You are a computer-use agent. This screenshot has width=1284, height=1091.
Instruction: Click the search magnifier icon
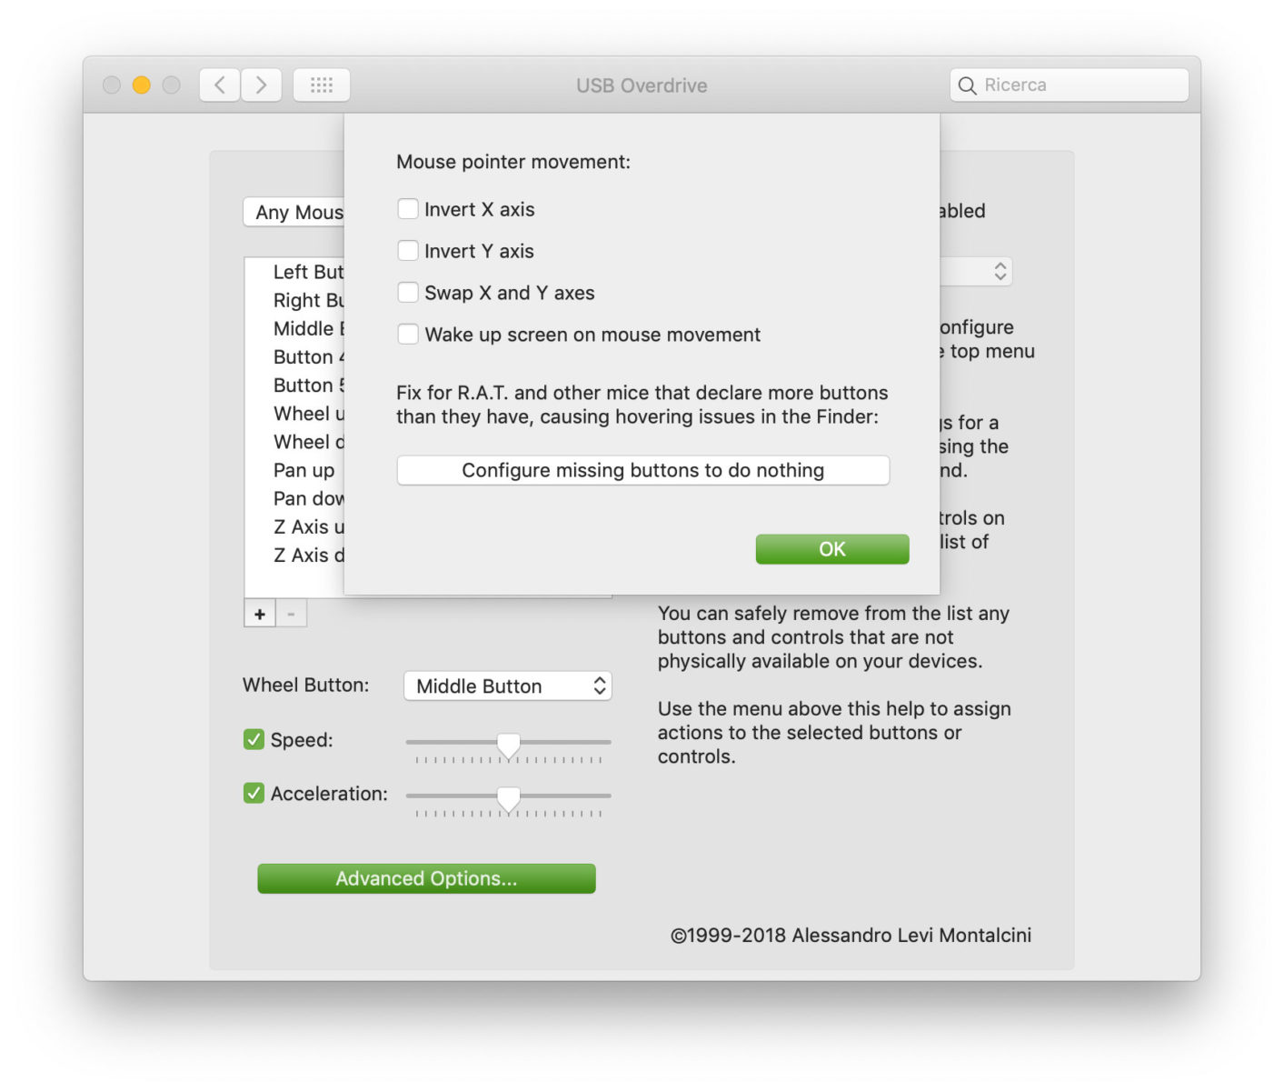coord(968,85)
